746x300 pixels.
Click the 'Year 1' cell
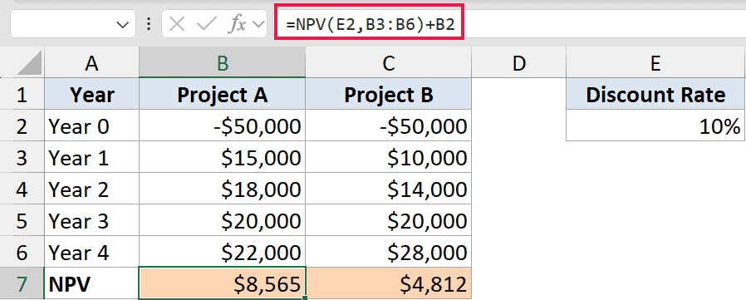tap(91, 158)
